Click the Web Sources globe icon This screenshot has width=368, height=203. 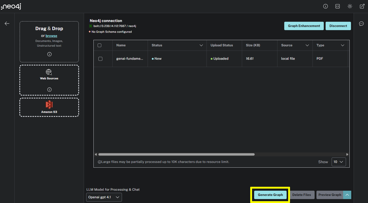pyautogui.click(x=49, y=72)
